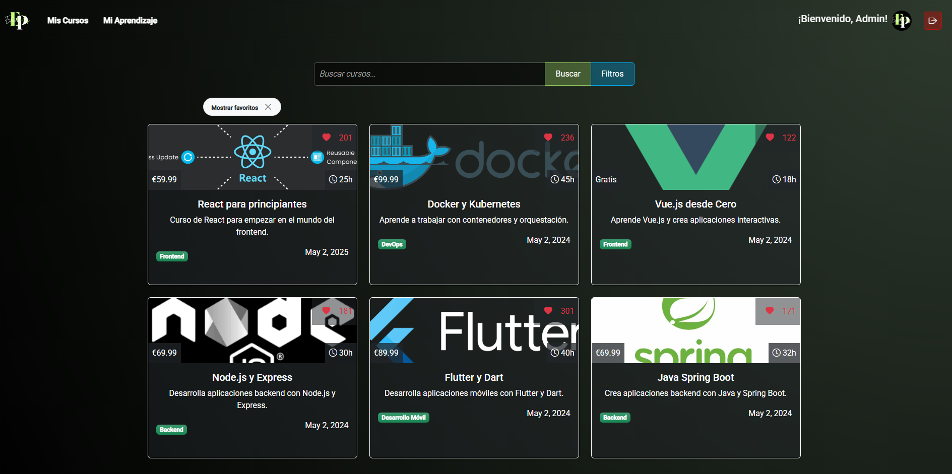952x474 pixels.
Task: Click the clock icon beside 18h on Vue.js card
Action: (776, 179)
